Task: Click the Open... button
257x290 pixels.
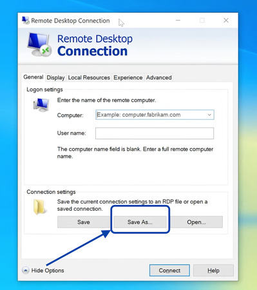Action: [196, 222]
